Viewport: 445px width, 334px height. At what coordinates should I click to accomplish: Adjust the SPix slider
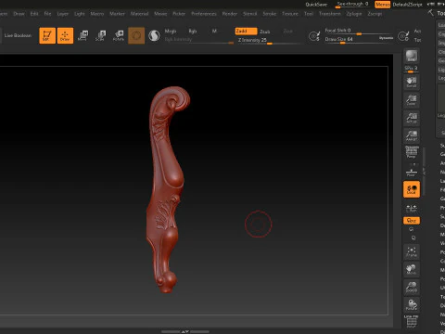tap(412, 70)
